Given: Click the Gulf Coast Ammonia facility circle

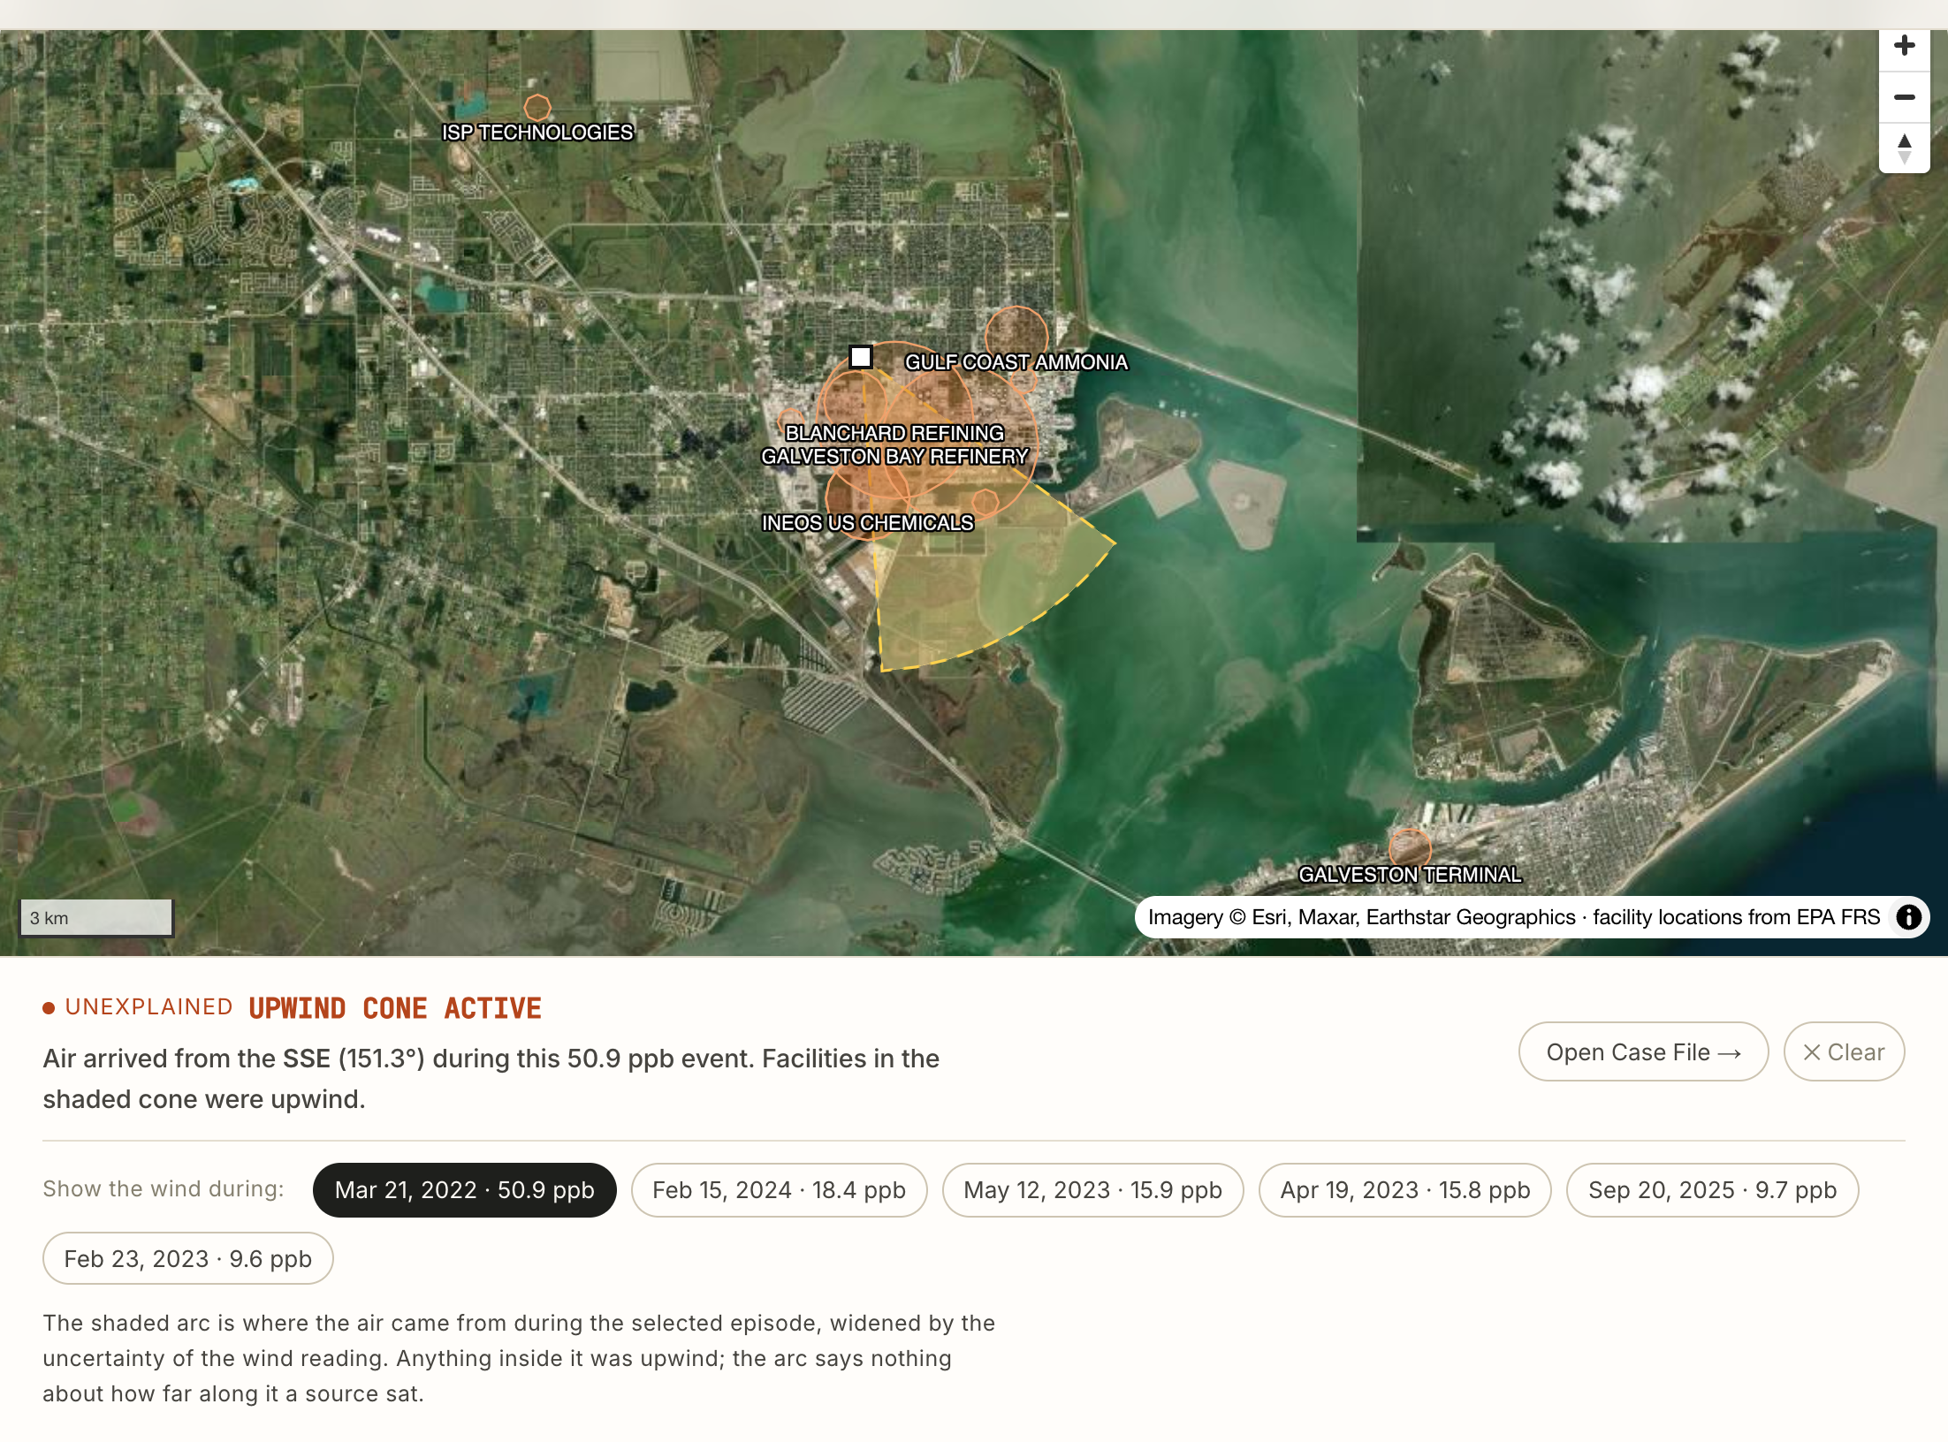Looking at the screenshot, I should 1016,338.
